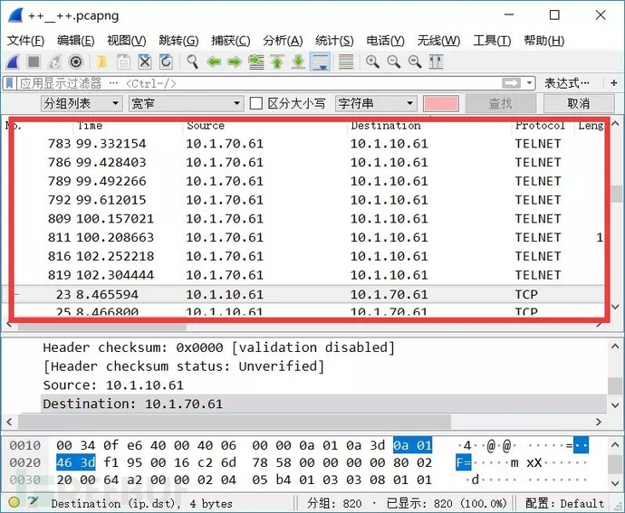Reload the capture file icon

pos(166,62)
